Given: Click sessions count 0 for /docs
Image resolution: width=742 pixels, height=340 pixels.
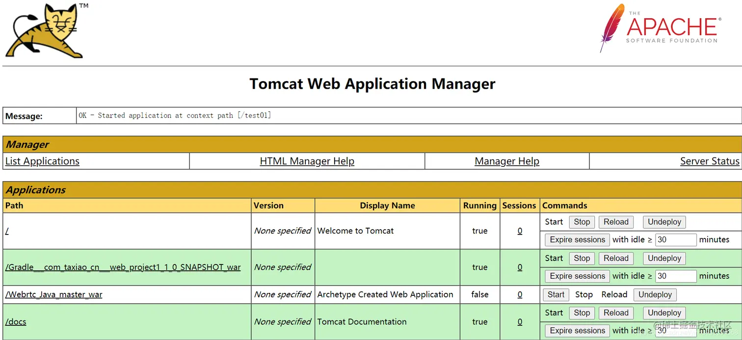Looking at the screenshot, I should [x=520, y=322].
